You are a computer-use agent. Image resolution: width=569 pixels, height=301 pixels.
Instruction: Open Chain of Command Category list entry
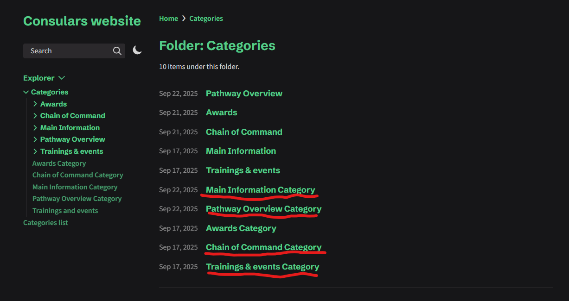point(263,247)
